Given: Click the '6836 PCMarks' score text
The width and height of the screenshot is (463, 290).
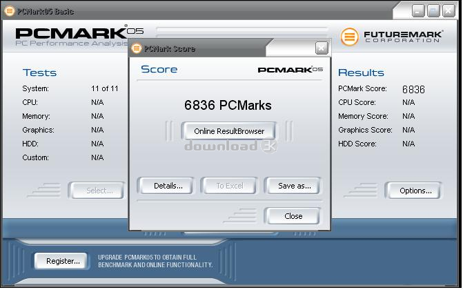Looking at the screenshot, I should click(x=228, y=105).
